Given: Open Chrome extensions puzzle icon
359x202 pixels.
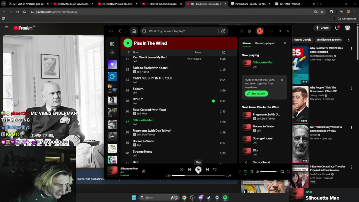Looking at the screenshot, I should pos(332,12).
